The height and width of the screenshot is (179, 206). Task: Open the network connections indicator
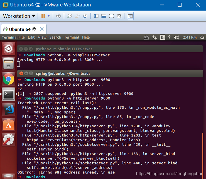pos(154,38)
